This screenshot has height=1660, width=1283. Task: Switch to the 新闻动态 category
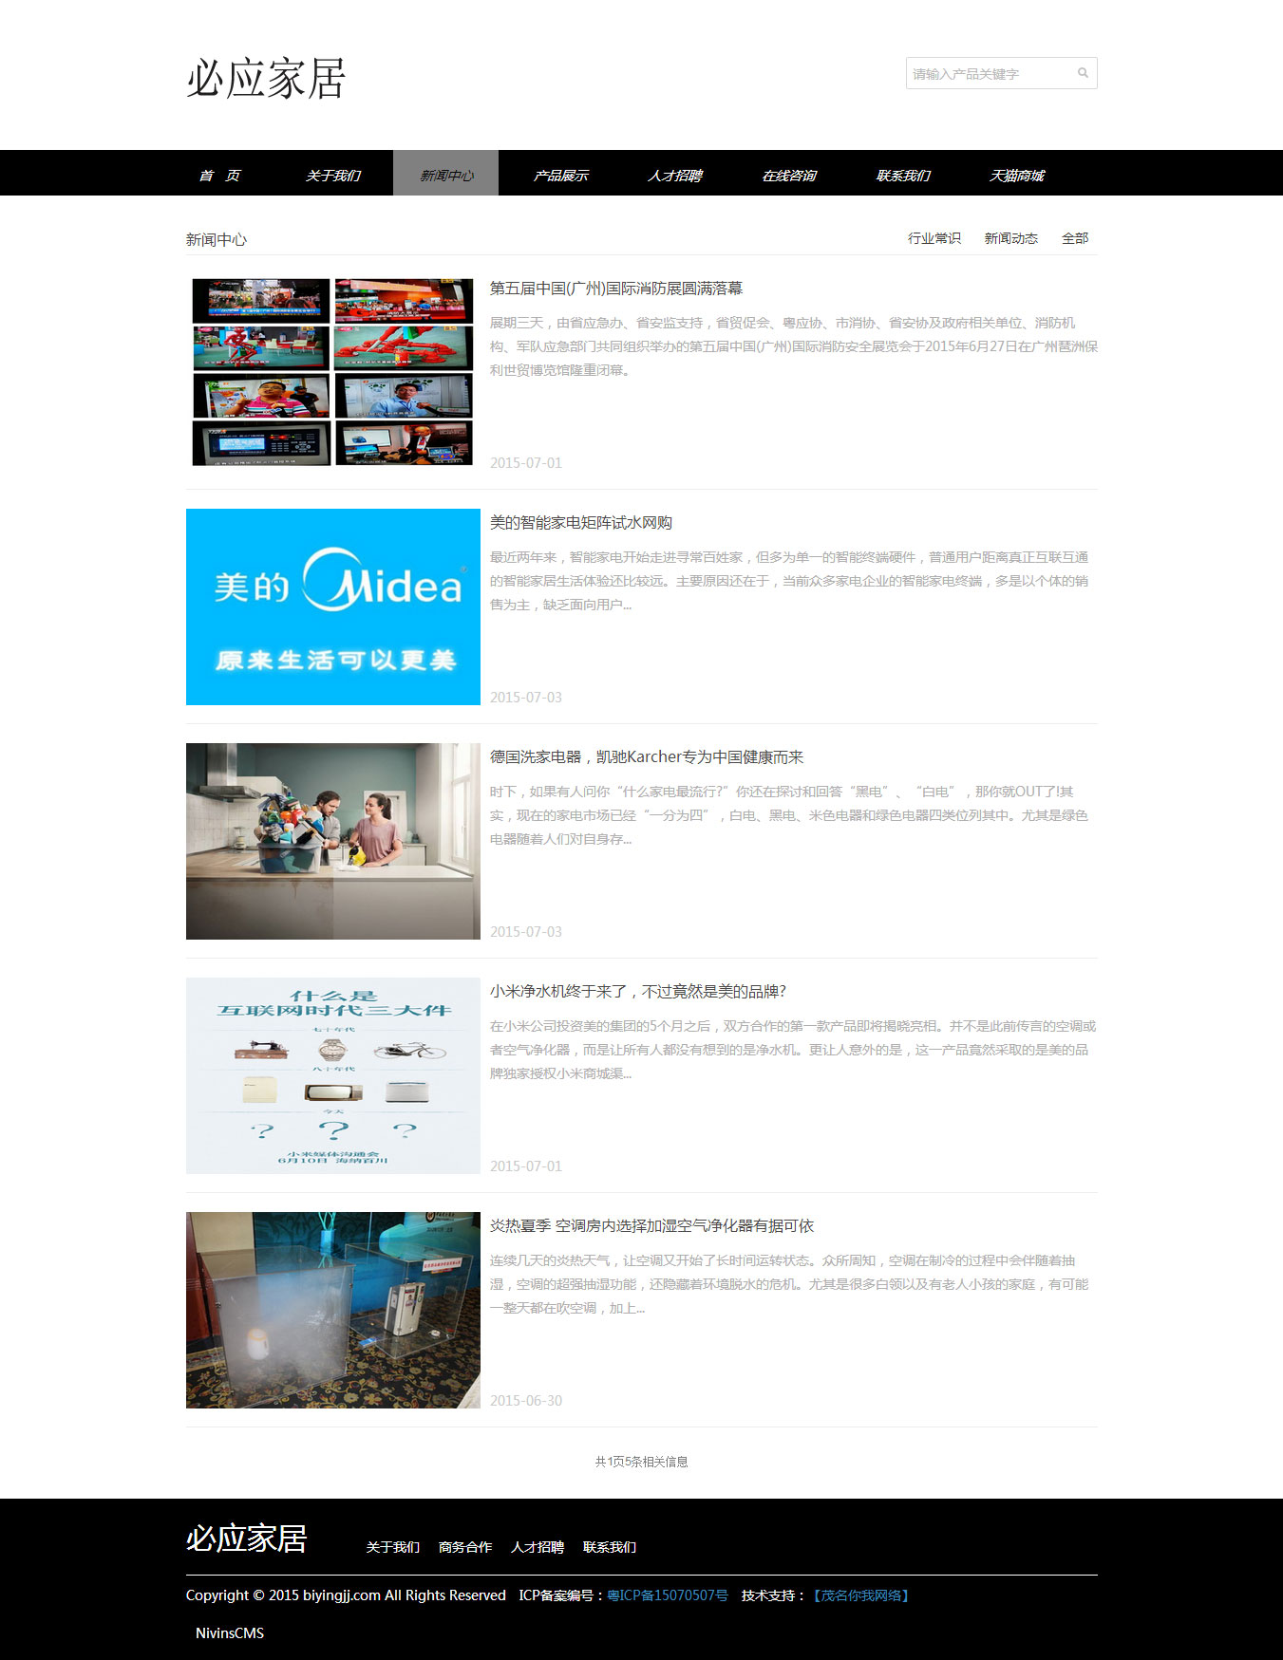(x=1010, y=238)
